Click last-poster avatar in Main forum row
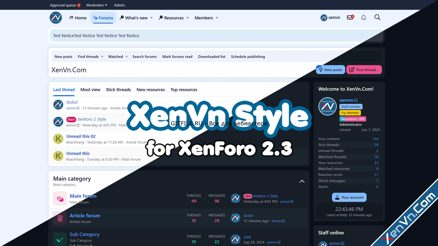The width and height of the screenshot is (438, 246). (x=235, y=199)
